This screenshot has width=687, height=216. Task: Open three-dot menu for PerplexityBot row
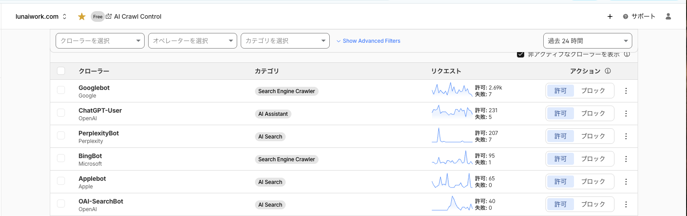(626, 136)
